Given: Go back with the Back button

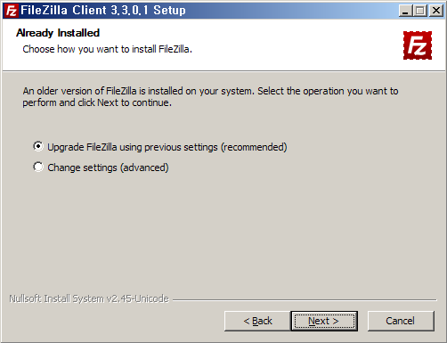Looking at the screenshot, I should (257, 321).
